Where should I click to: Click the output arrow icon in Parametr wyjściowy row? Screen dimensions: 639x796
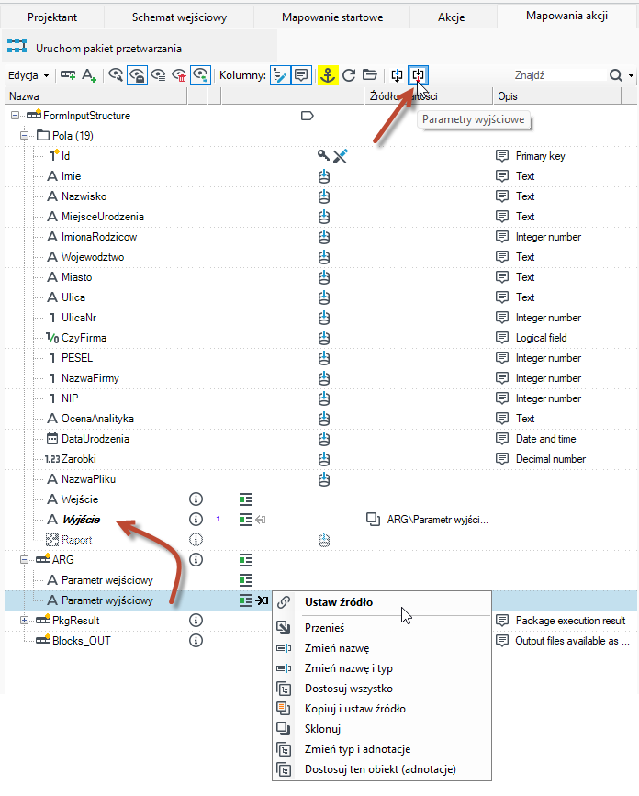[262, 600]
